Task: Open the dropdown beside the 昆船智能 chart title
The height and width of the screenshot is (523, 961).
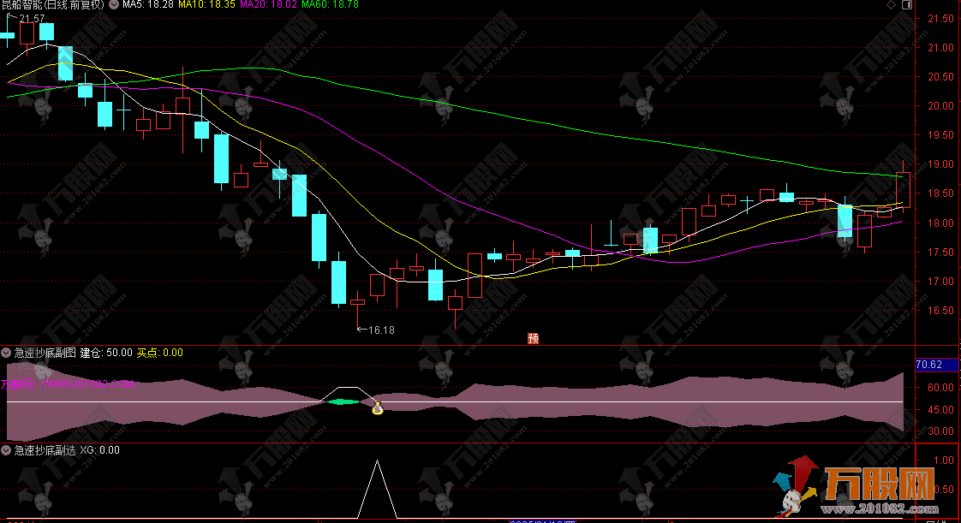Action: click(x=114, y=5)
